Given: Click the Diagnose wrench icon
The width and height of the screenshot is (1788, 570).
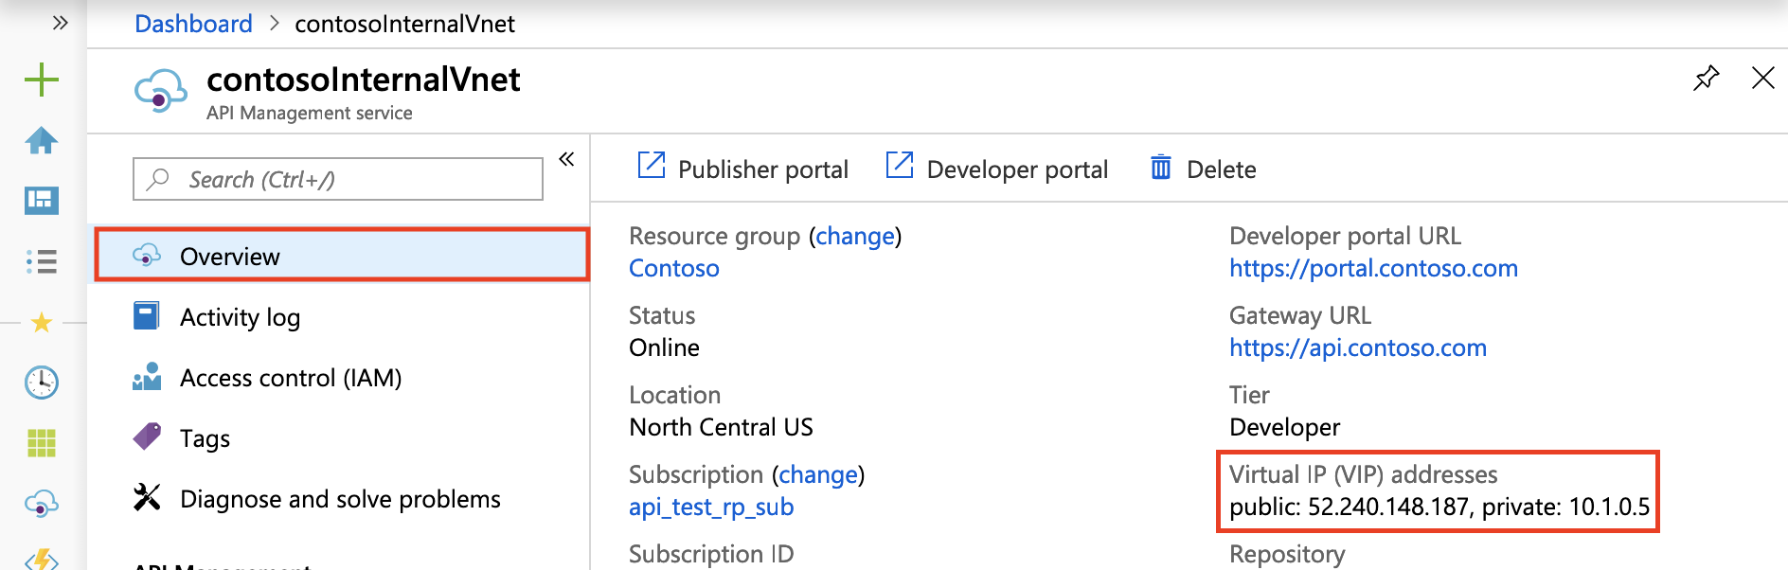Looking at the screenshot, I should (x=147, y=497).
